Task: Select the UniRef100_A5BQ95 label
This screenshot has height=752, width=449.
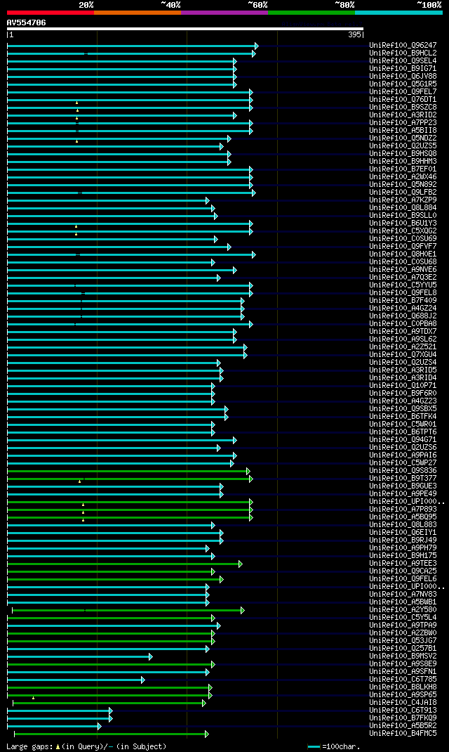Action: click(403, 517)
